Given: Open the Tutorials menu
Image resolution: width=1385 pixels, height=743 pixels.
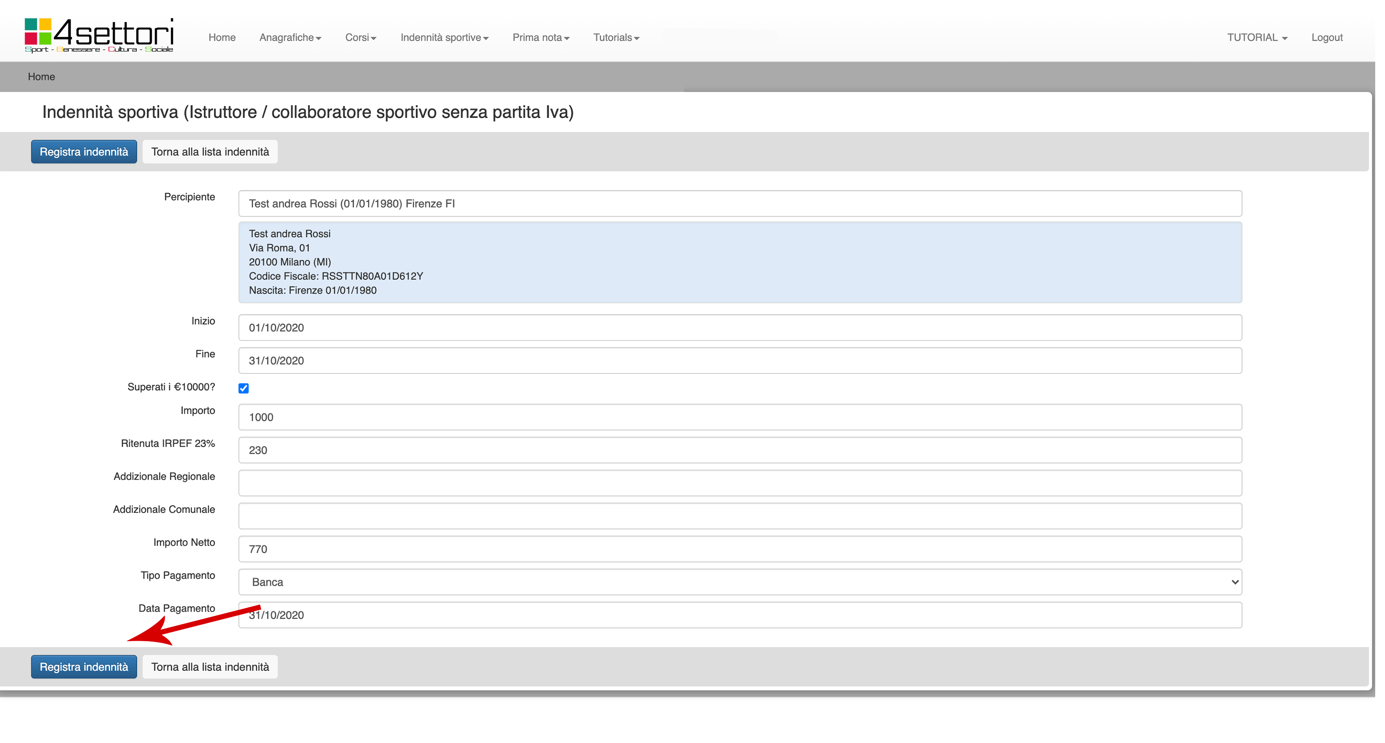Looking at the screenshot, I should pos(615,37).
